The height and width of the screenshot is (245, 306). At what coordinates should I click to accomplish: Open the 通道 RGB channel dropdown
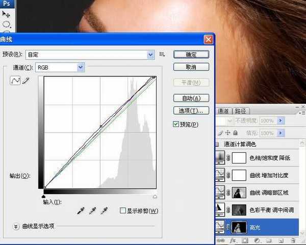[x=81, y=67]
